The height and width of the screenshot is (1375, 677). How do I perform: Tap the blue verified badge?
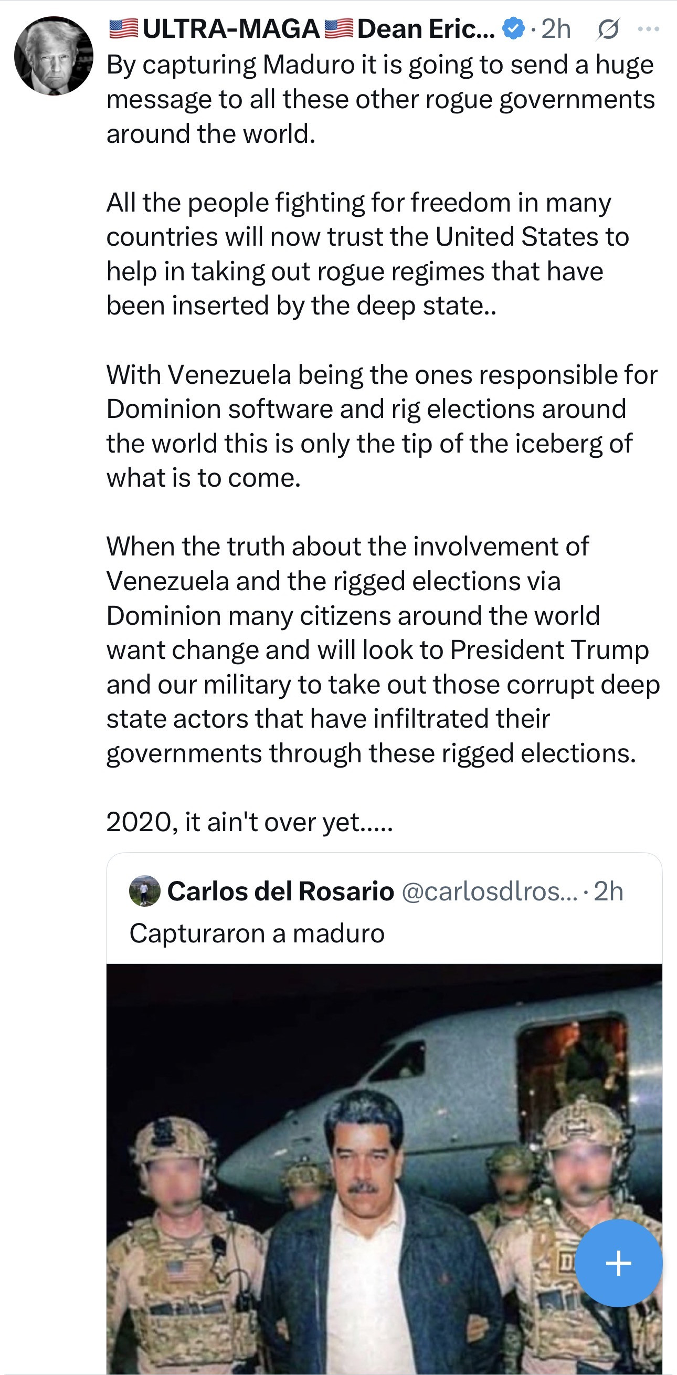tap(513, 29)
